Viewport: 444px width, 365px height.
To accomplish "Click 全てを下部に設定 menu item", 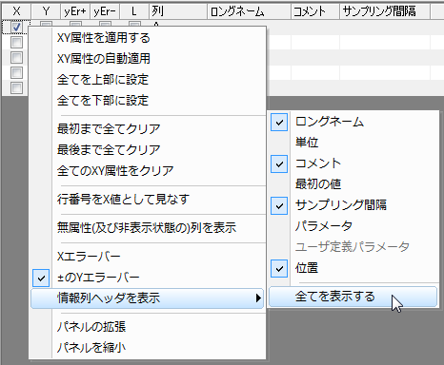I will tap(148, 101).
